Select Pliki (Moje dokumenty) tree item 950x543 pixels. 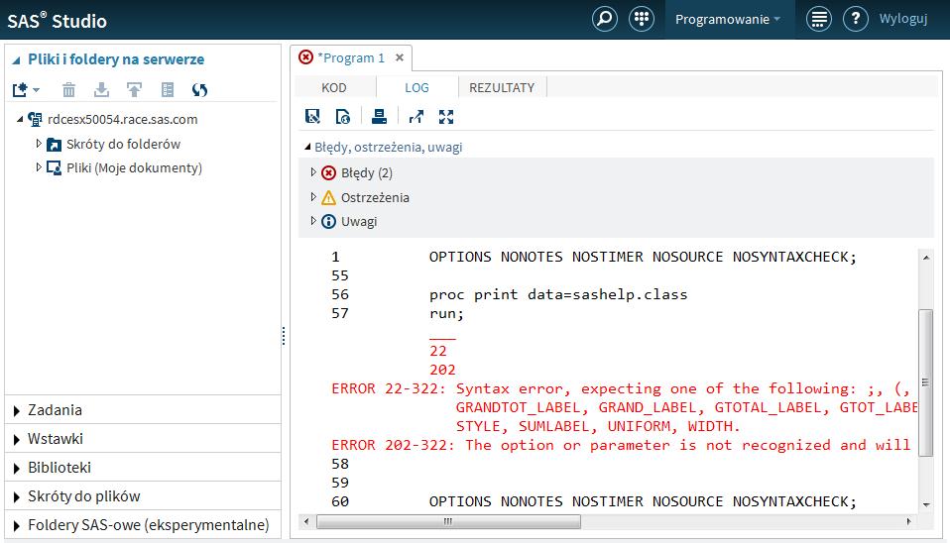point(134,167)
